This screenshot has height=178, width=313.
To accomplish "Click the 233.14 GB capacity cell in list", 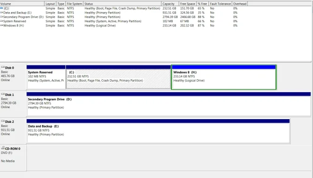I will 170,25.
